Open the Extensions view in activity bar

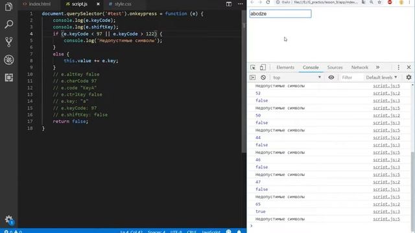click(x=8, y=78)
